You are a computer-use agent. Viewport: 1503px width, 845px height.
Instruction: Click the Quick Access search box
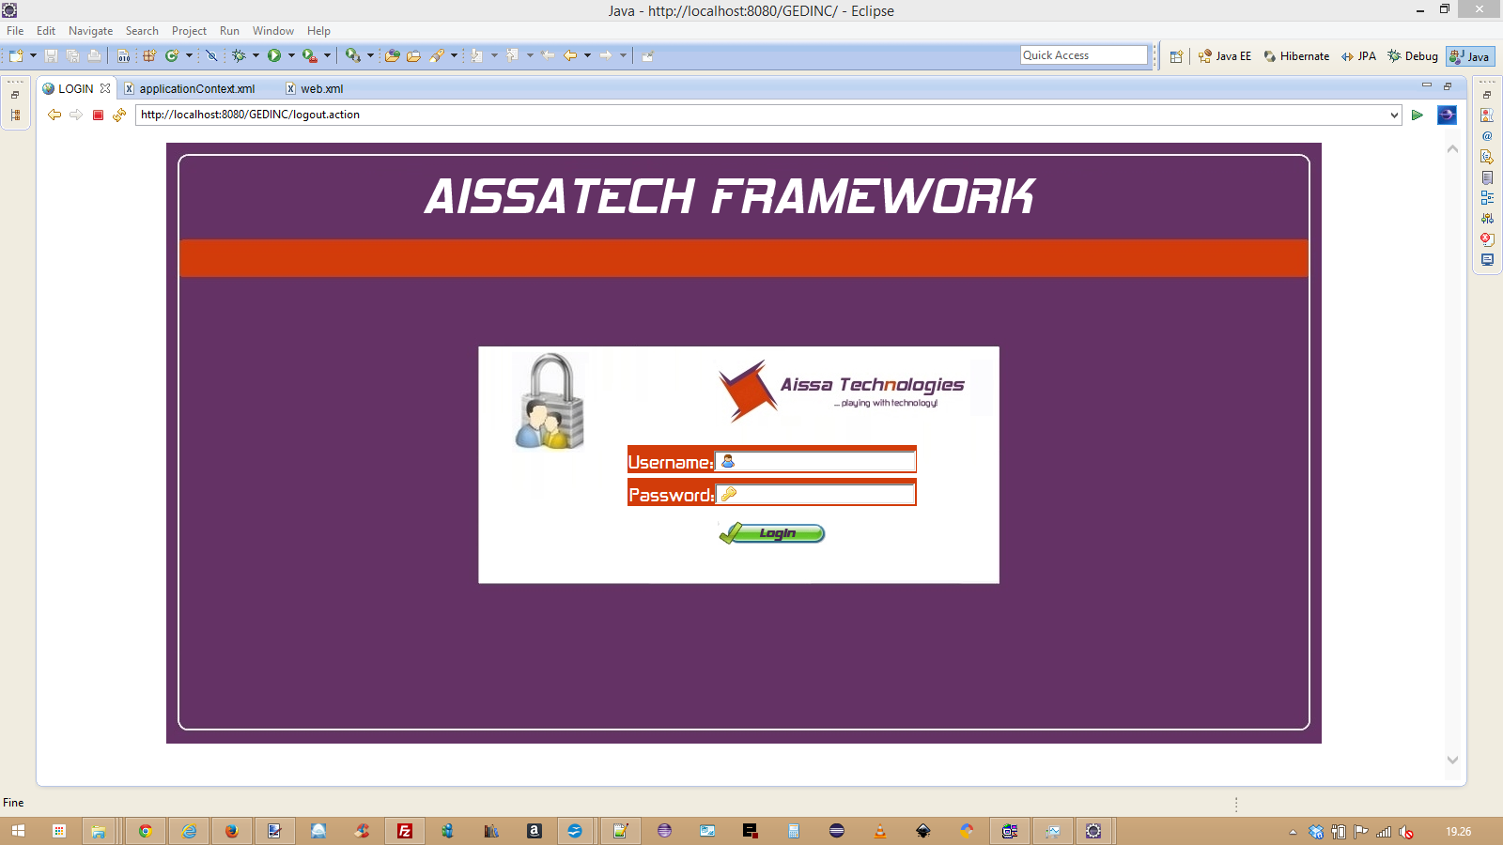click(x=1084, y=55)
